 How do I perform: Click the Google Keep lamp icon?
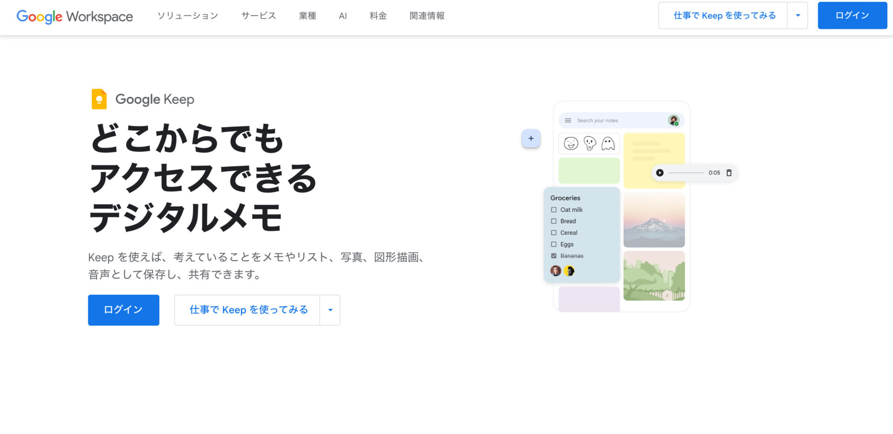99,99
